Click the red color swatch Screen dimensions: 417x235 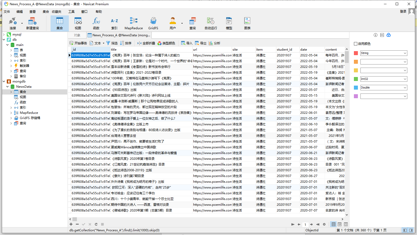[x=356, y=53]
